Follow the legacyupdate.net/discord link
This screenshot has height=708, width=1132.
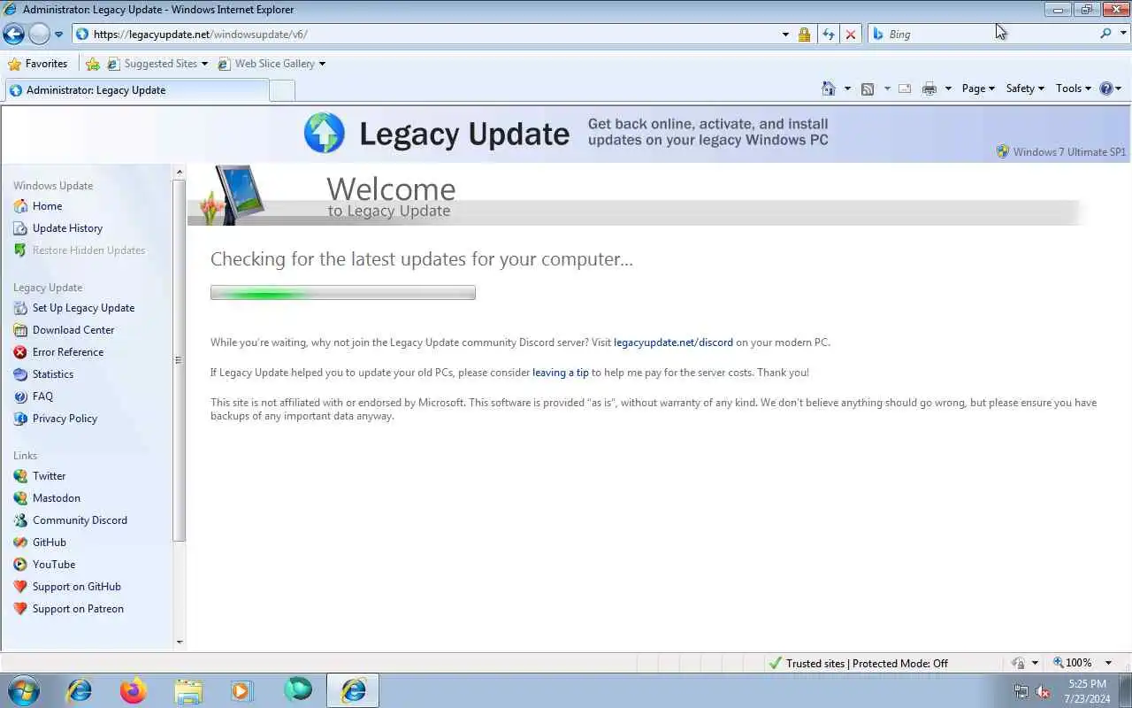coord(673,342)
